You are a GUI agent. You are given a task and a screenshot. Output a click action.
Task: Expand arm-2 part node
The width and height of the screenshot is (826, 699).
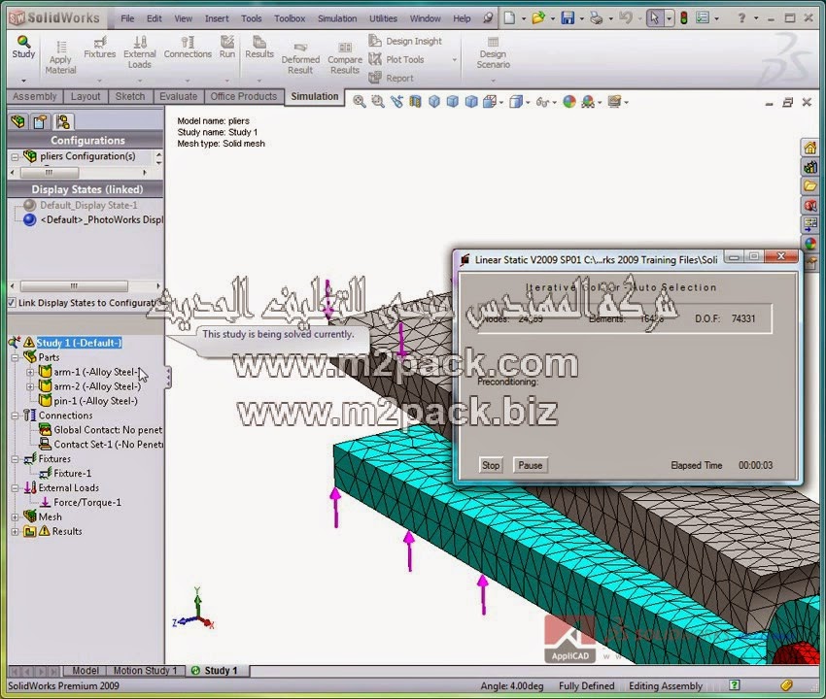pos(30,386)
